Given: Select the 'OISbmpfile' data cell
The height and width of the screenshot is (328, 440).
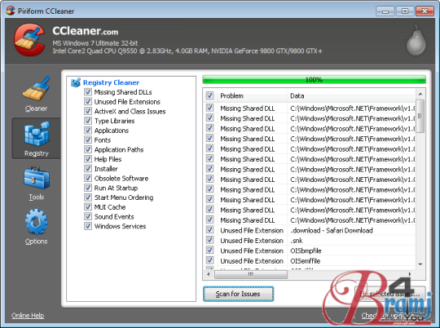Looking at the screenshot, I should pyautogui.click(x=306, y=250).
